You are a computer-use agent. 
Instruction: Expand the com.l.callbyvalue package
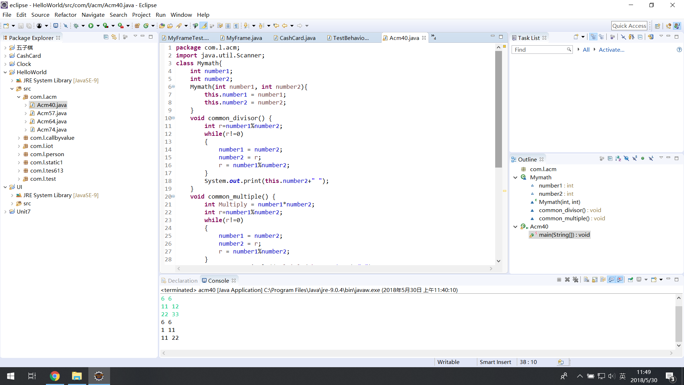pyautogui.click(x=19, y=138)
